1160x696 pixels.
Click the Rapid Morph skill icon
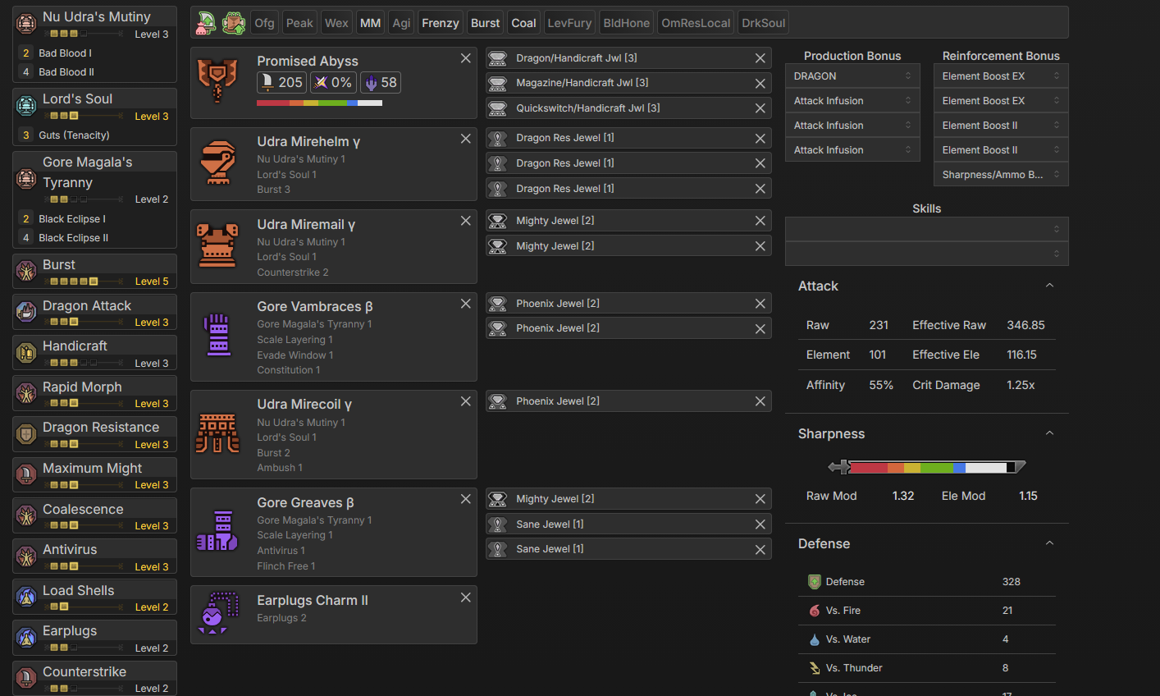tap(26, 393)
